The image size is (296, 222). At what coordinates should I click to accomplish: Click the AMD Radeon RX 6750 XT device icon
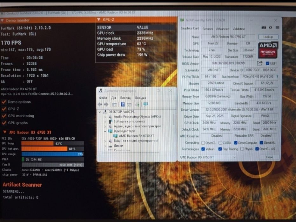tap(115, 136)
